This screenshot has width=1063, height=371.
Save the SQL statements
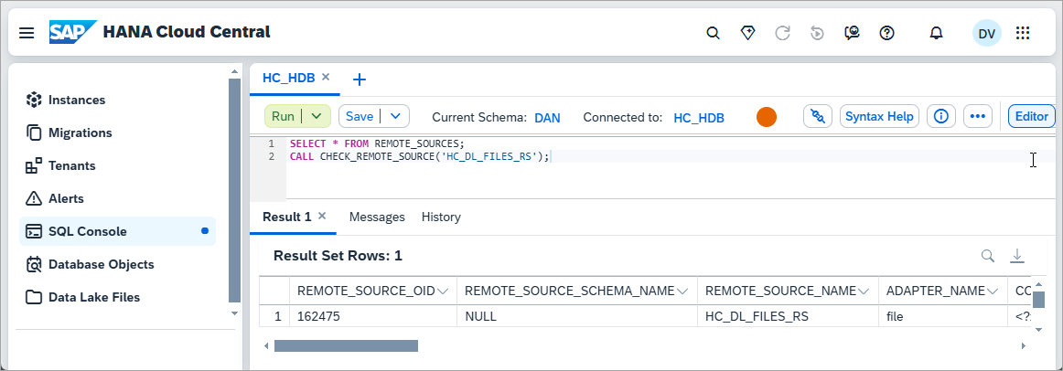(360, 116)
